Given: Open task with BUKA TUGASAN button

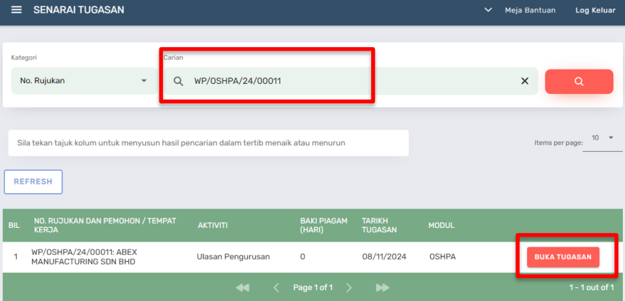Looking at the screenshot, I should (x=563, y=257).
